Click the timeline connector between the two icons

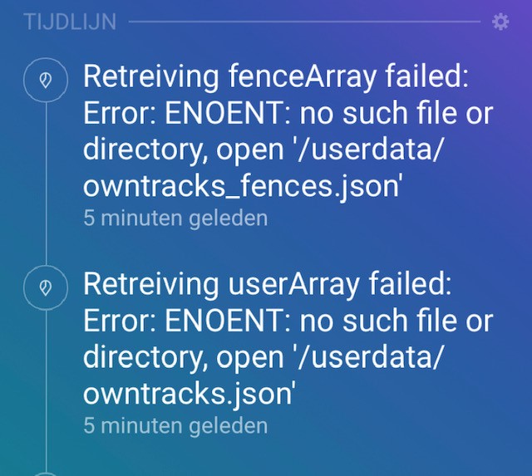pyautogui.click(x=46, y=184)
